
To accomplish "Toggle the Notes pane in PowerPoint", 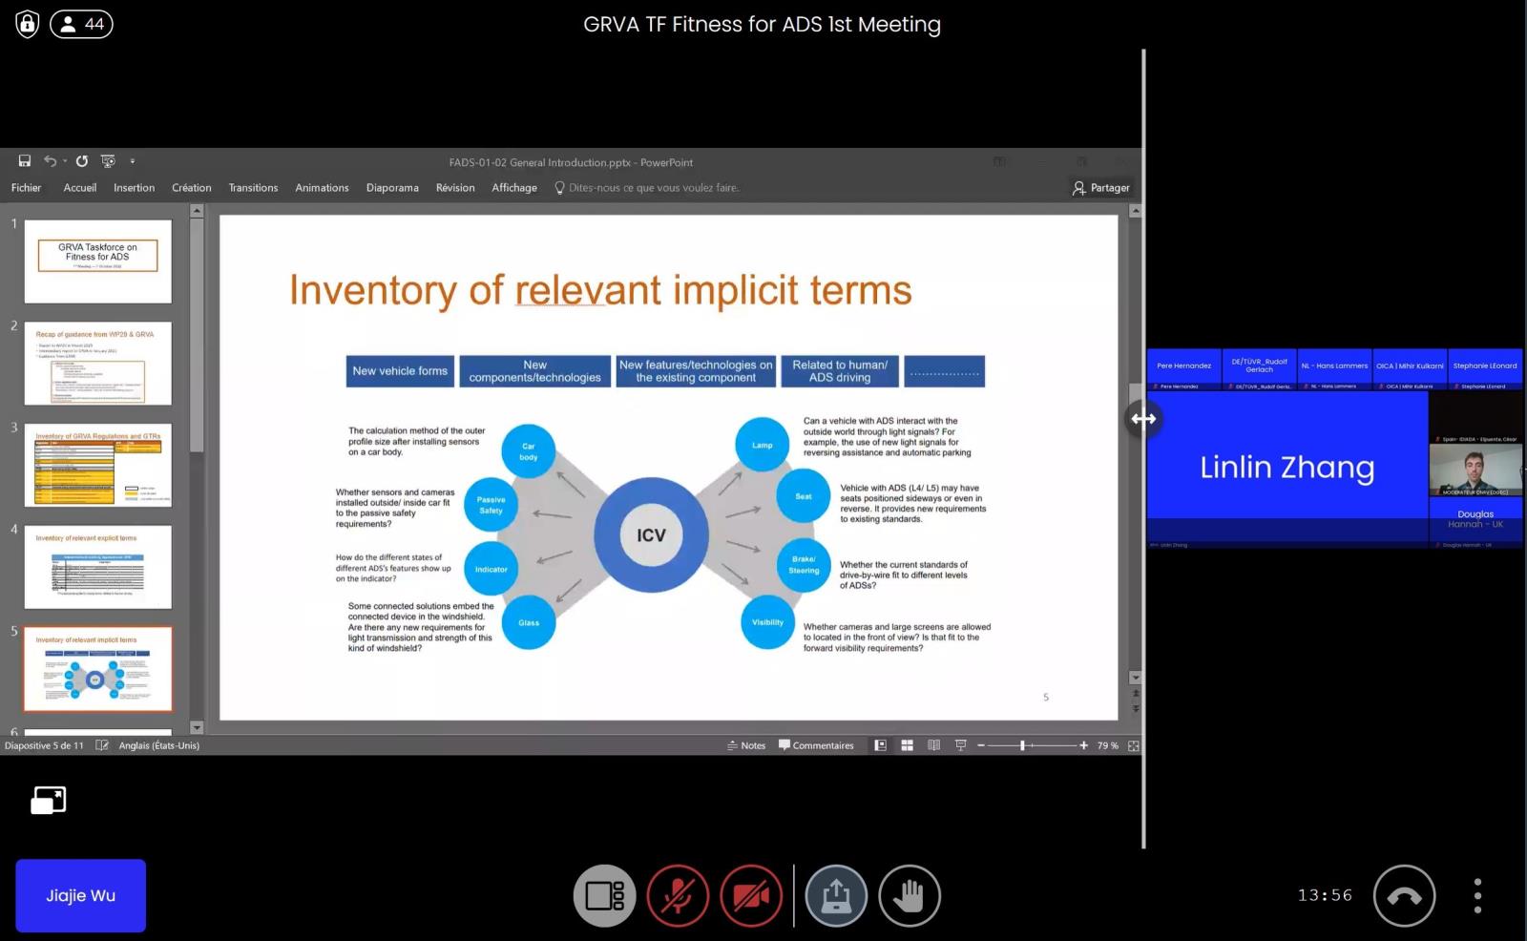I will [x=746, y=745].
